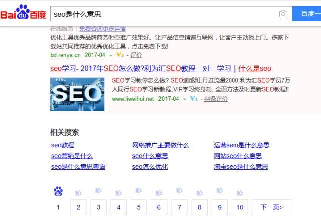Click paw icon above page 3
321x220 pixels.
pyautogui.click(x=98, y=190)
